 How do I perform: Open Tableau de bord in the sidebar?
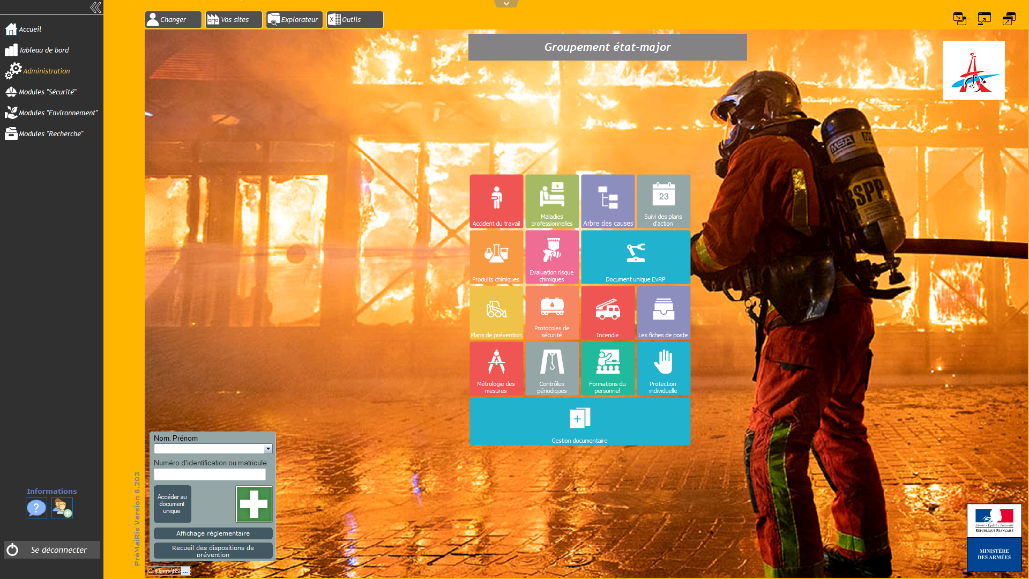pyautogui.click(x=37, y=50)
